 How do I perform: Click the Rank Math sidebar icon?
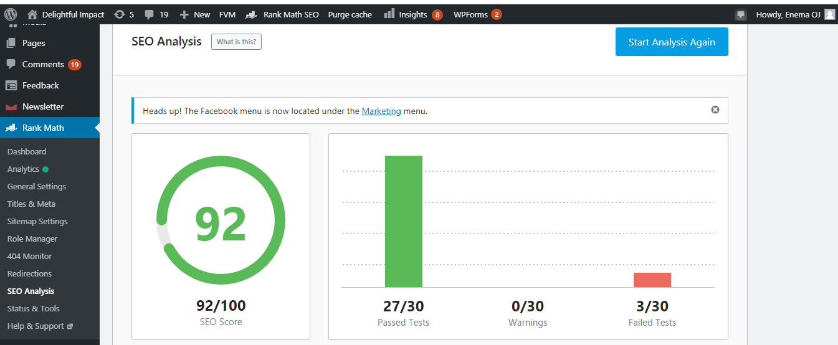[11, 128]
